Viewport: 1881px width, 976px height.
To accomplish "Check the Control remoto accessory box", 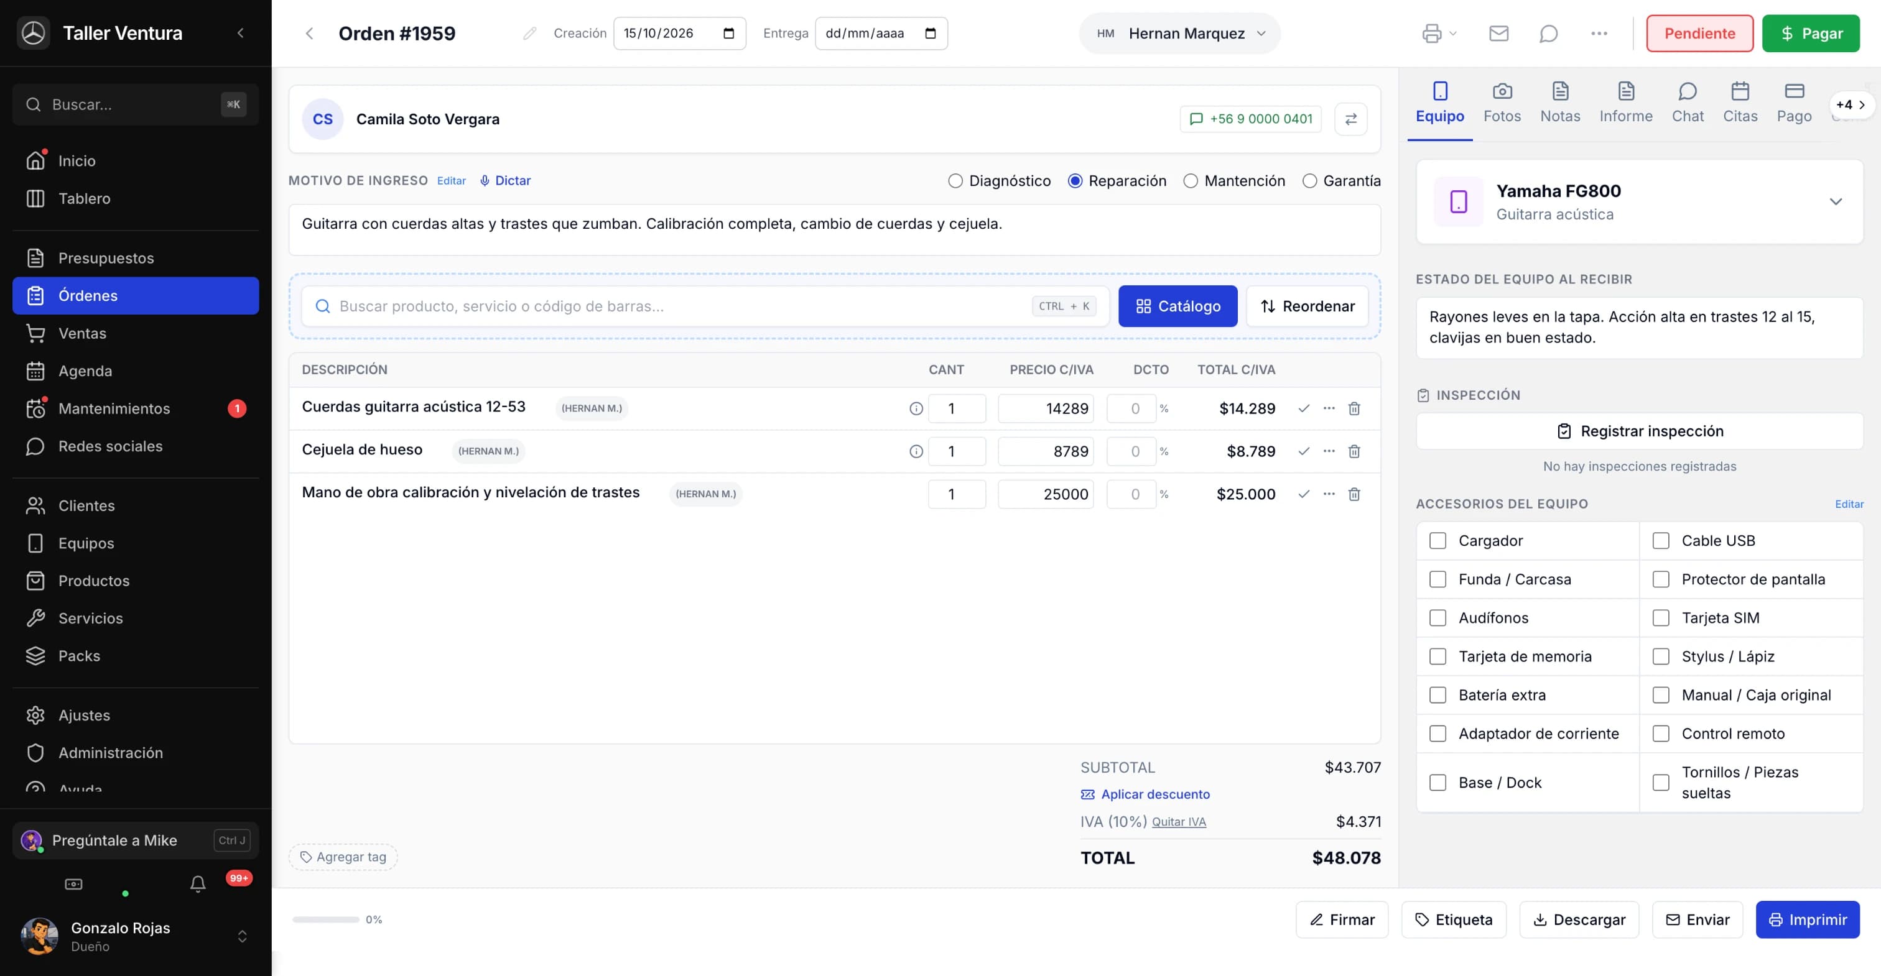I will (1660, 734).
